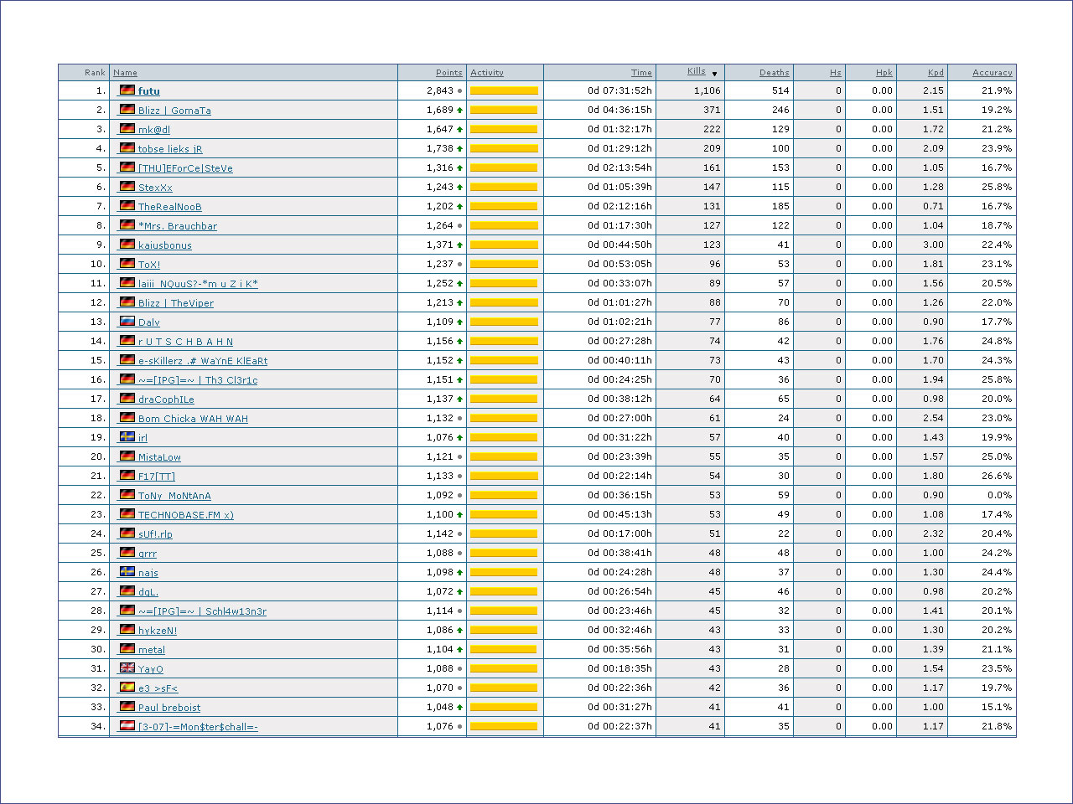Click the Time column header
The height and width of the screenshot is (804, 1073).
[x=641, y=73]
